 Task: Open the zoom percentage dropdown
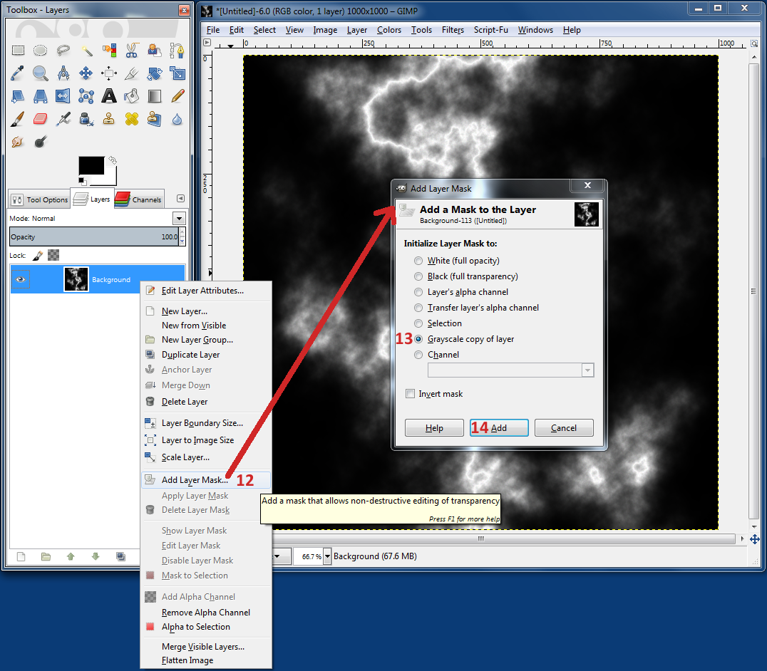(326, 556)
